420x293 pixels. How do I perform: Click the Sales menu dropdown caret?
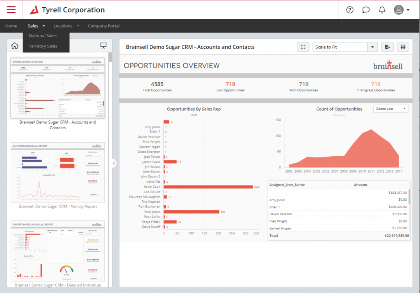point(43,26)
